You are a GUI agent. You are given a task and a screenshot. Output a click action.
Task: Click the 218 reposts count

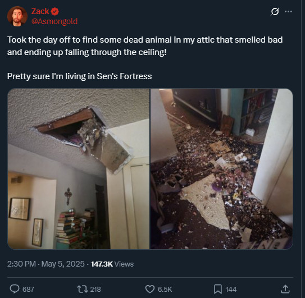pos(95,289)
